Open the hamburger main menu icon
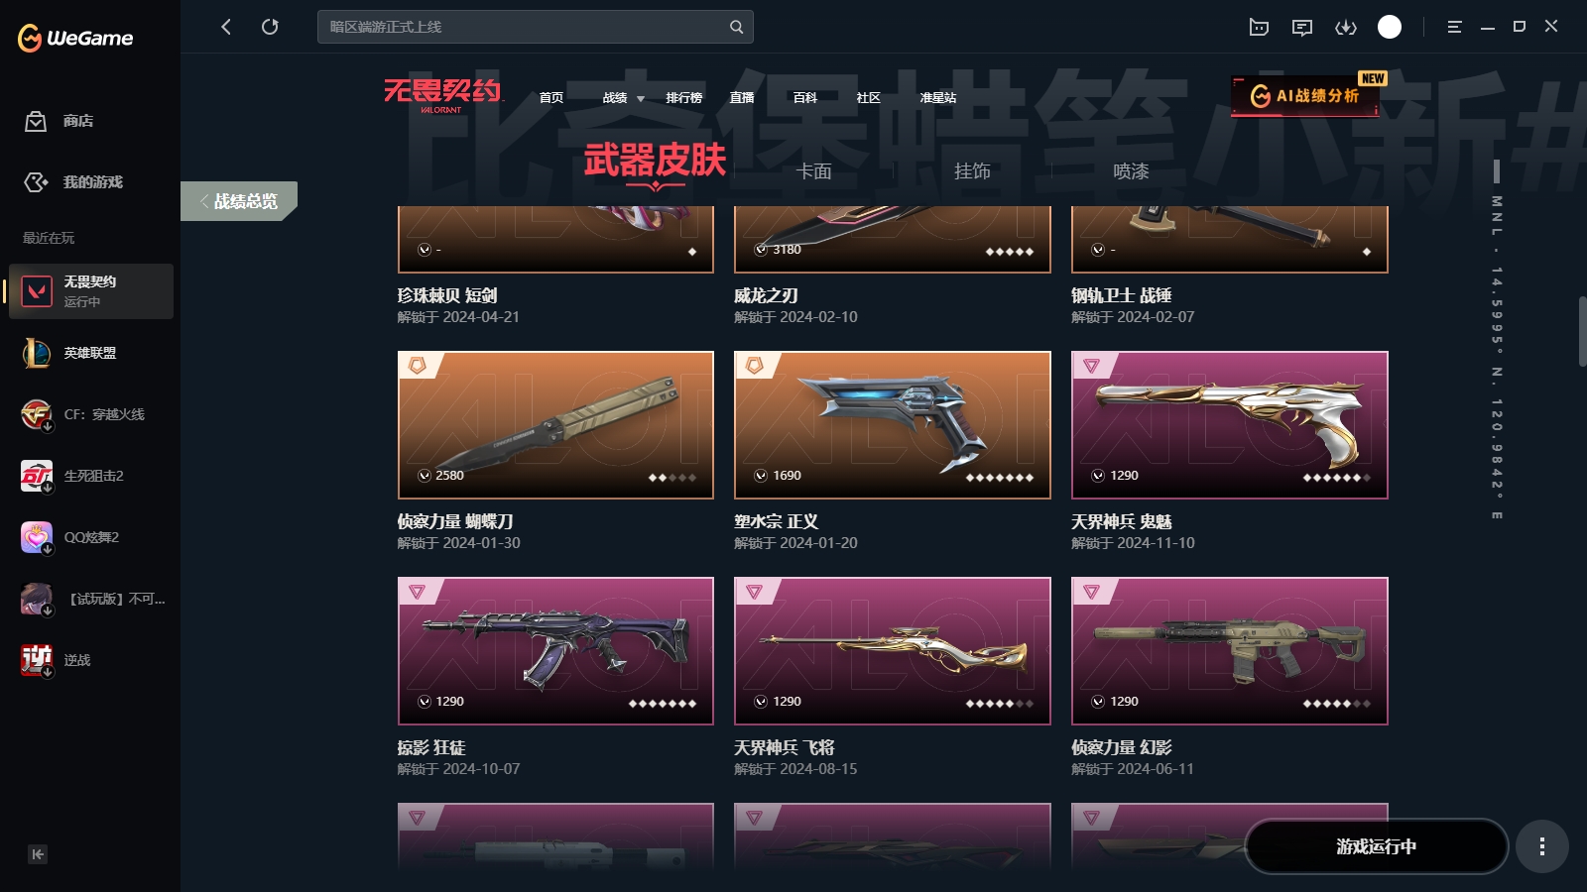 [x=1454, y=27]
